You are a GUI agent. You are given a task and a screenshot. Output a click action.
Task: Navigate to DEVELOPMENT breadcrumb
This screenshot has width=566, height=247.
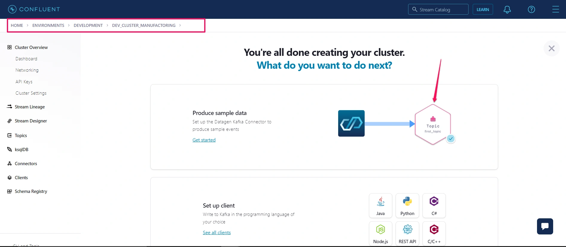pyautogui.click(x=88, y=25)
